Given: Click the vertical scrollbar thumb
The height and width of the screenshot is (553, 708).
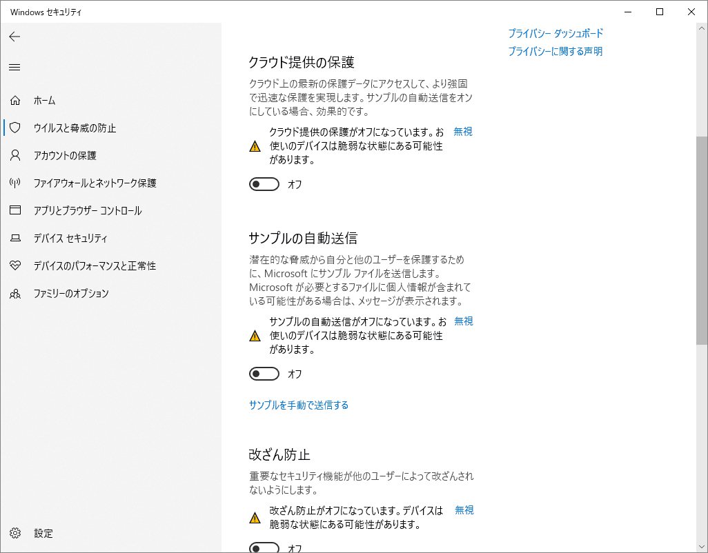Looking at the screenshot, I should (701, 241).
